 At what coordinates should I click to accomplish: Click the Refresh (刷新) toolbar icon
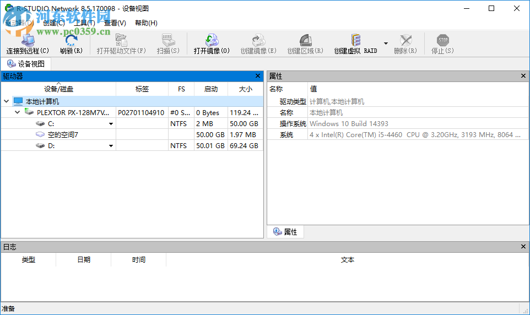pyautogui.click(x=71, y=40)
